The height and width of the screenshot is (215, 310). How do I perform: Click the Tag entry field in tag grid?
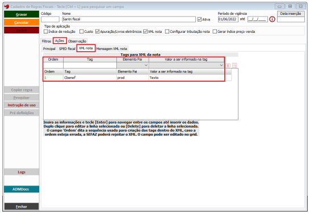click(x=90, y=65)
